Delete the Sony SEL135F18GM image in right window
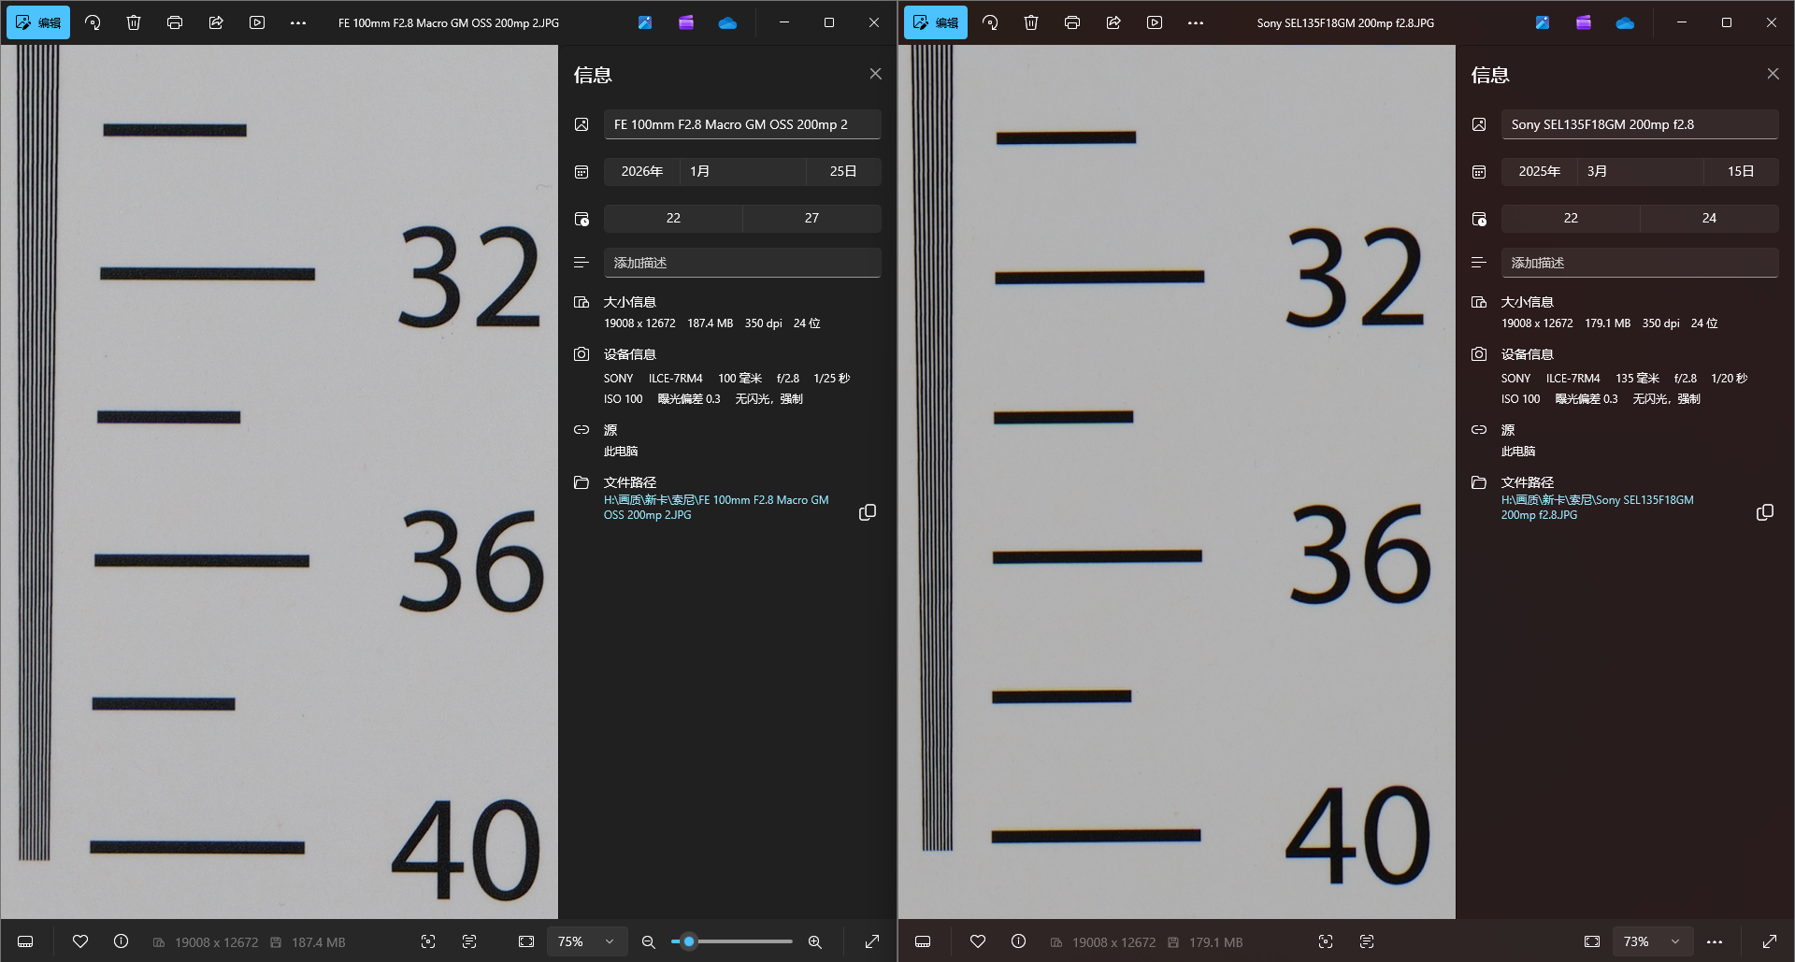This screenshot has width=1795, height=962. pos(1031,22)
